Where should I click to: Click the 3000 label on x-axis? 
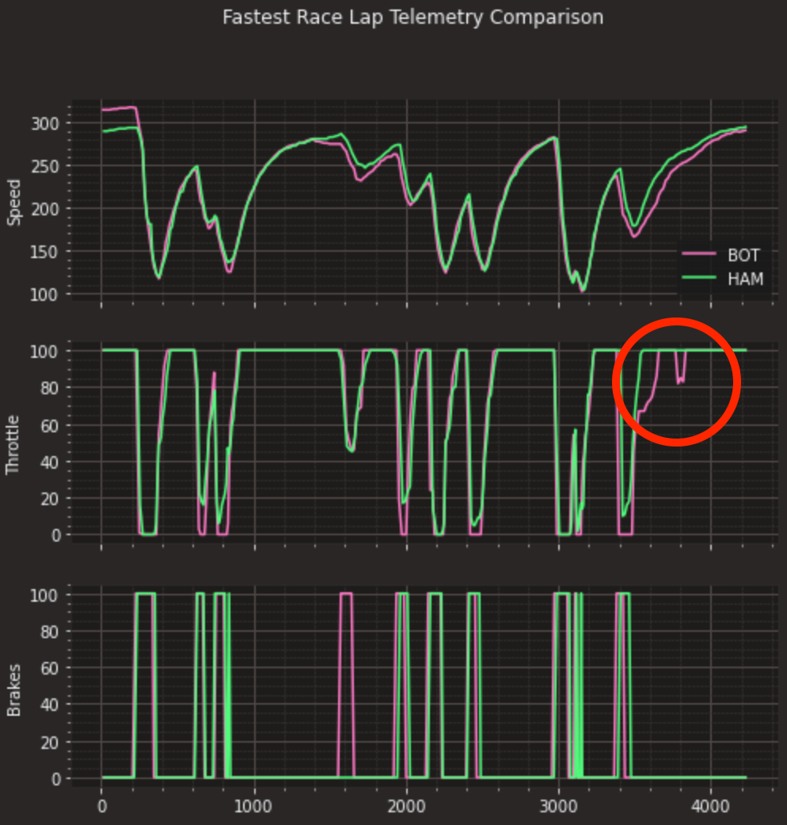557,804
